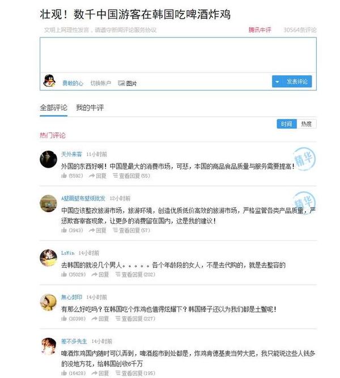This screenshot has width=340, height=378.
Task: Expand 查看回复 (55) under 天外来客's comment
Action: (131, 176)
